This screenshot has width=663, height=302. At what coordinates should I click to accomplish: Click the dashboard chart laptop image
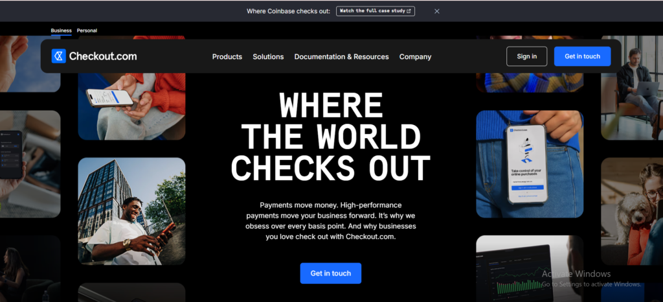[530, 268]
